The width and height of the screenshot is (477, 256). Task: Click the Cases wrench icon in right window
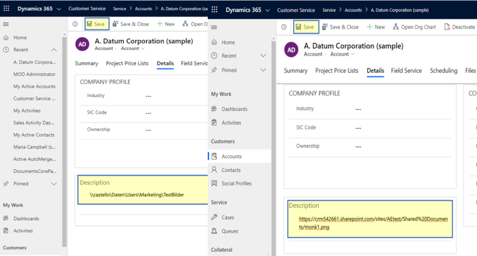214,217
